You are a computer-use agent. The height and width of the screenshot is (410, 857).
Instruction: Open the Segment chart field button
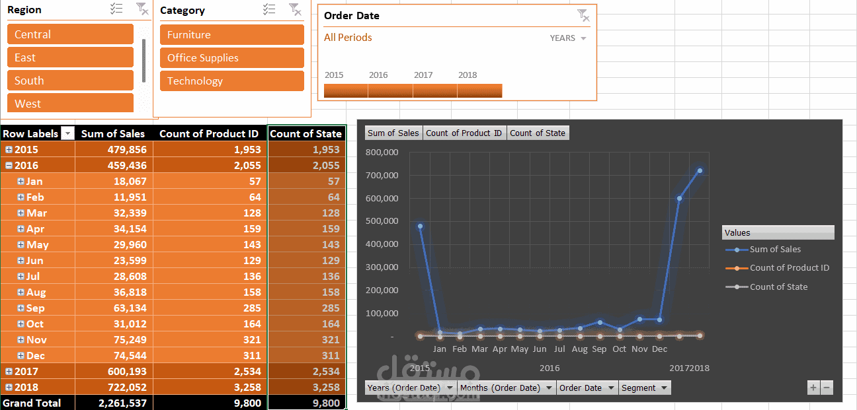(645, 388)
